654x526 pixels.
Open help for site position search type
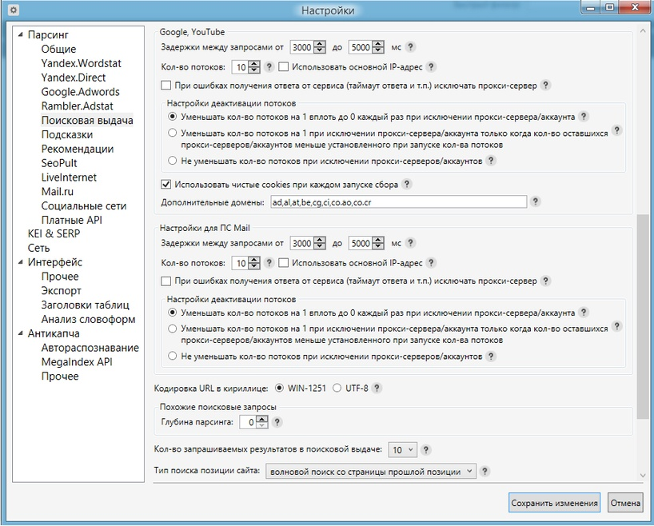485,471
